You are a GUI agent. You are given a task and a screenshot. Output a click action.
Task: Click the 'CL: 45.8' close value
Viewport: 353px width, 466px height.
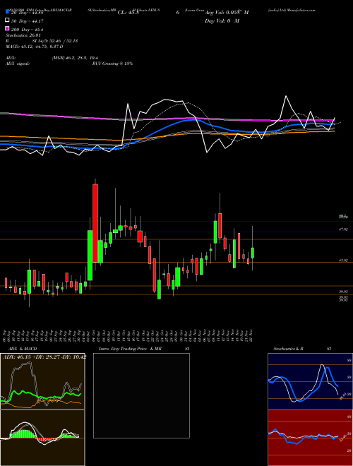pos(128,13)
